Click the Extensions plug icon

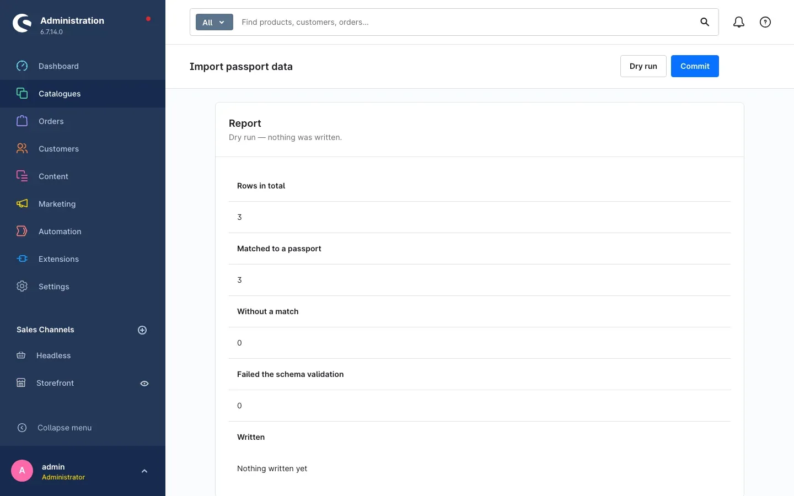(22, 259)
